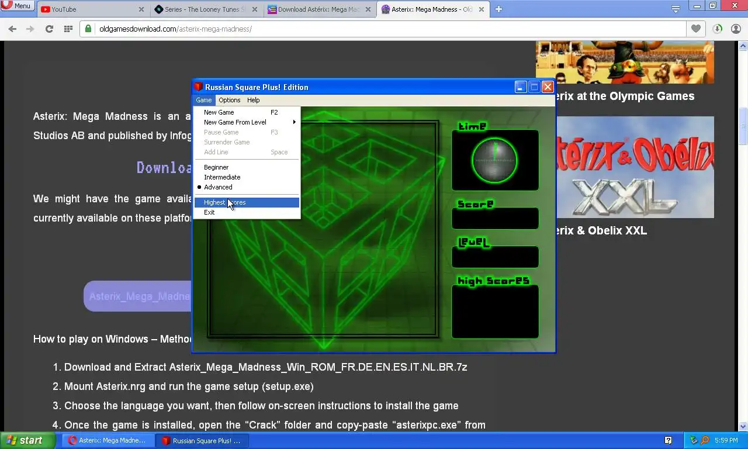Image resolution: width=748 pixels, height=449 pixels.
Task: Choose Exit in the Game menu
Action: click(247, 212)
